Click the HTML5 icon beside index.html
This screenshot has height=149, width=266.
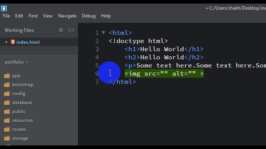click(13, 42)
